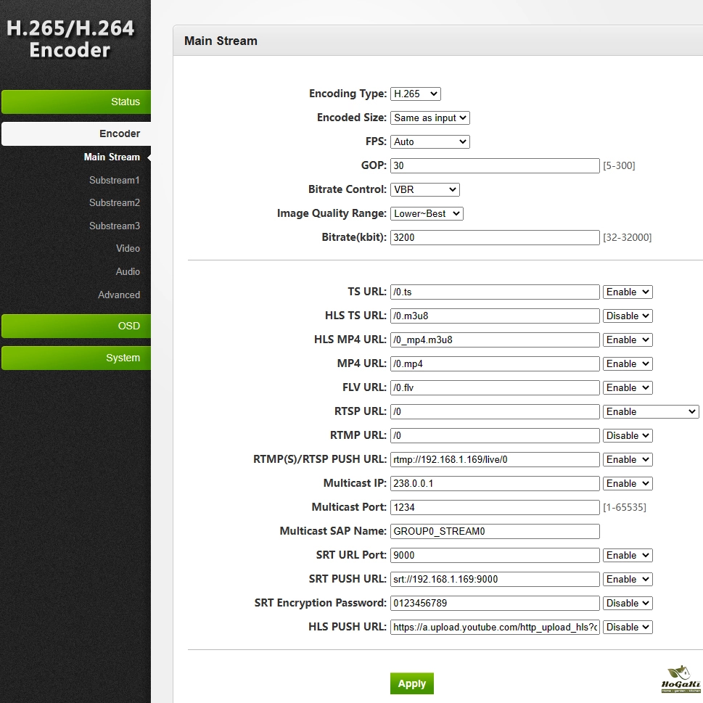This screenshot has height=703, width=703.
Task: Open the RTSP URL Enable dropdown
Action: pos(650,411)
